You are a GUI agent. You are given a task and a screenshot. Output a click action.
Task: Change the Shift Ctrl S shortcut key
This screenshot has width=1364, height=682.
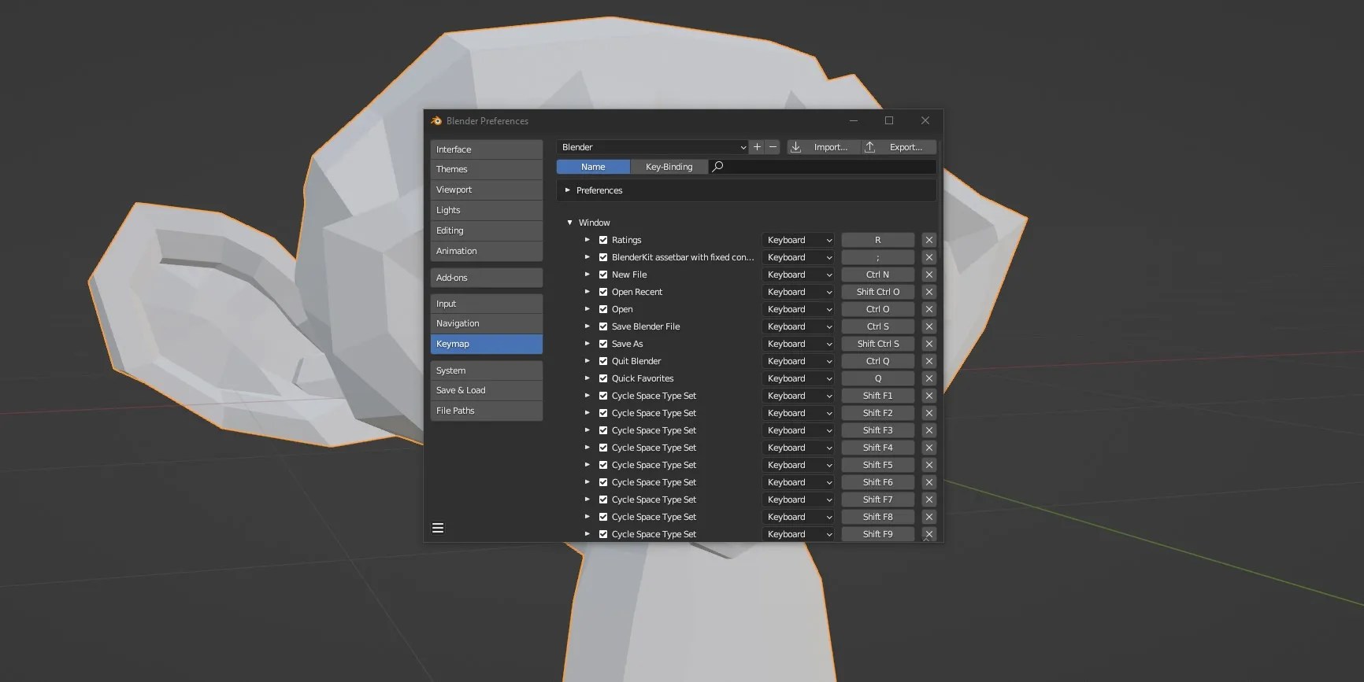tap(877, 344)
